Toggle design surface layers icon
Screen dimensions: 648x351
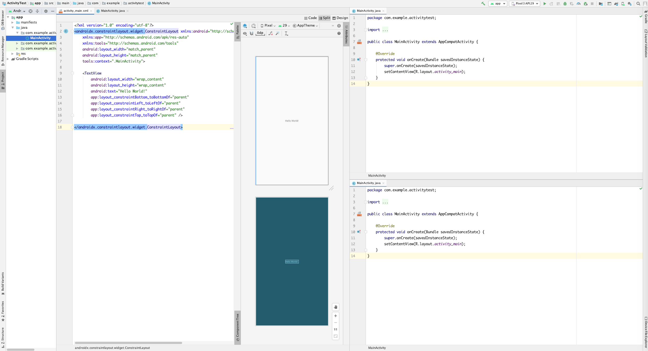click(x=245, y=26)
